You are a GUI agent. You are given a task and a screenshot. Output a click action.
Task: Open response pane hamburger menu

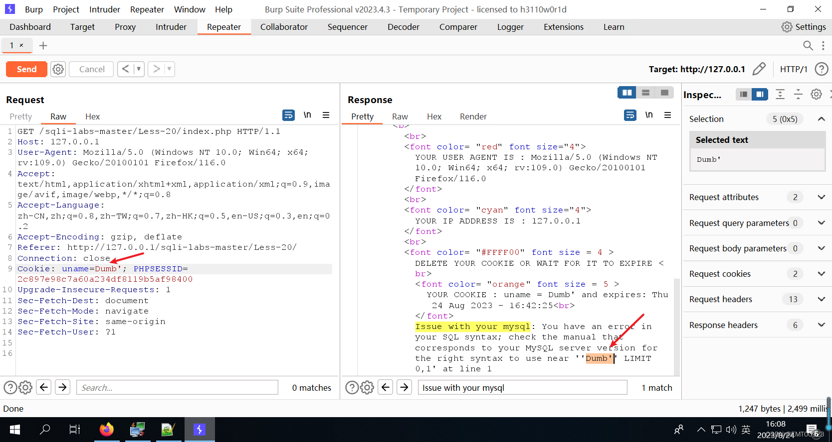tap(668, 115)
